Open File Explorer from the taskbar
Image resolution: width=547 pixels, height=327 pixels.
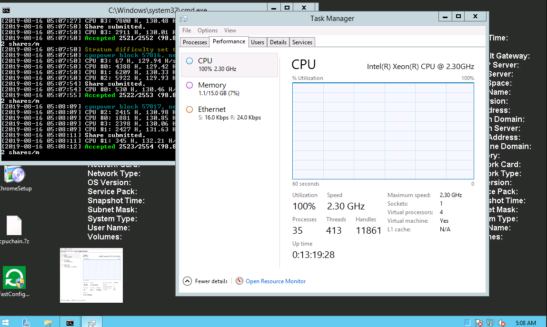[48, 322]
